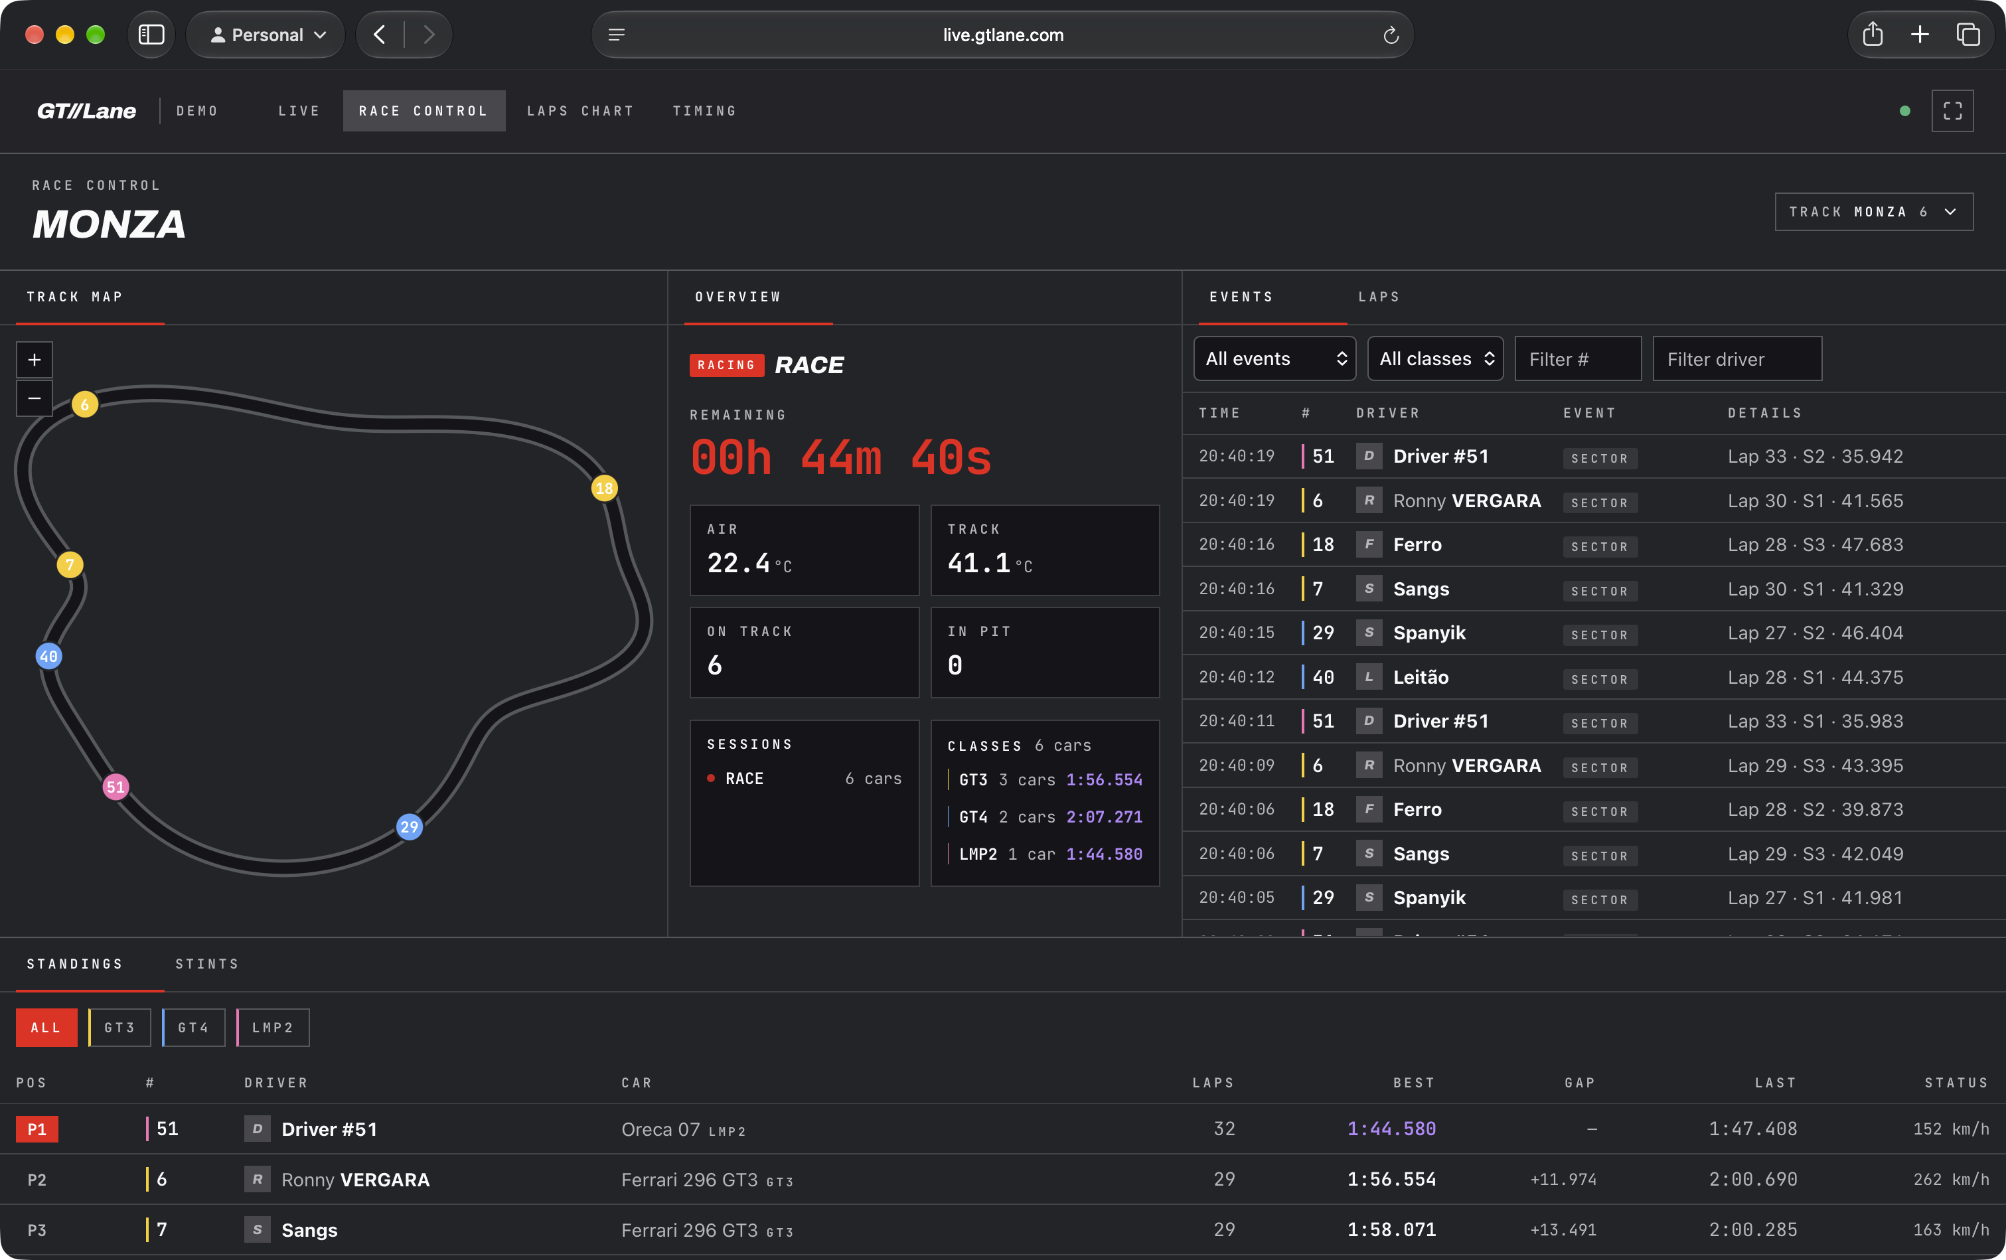Viewport: 2006px width, 1260px height.
Task: Open the page reader menu icon
Action: pos(617,35)
